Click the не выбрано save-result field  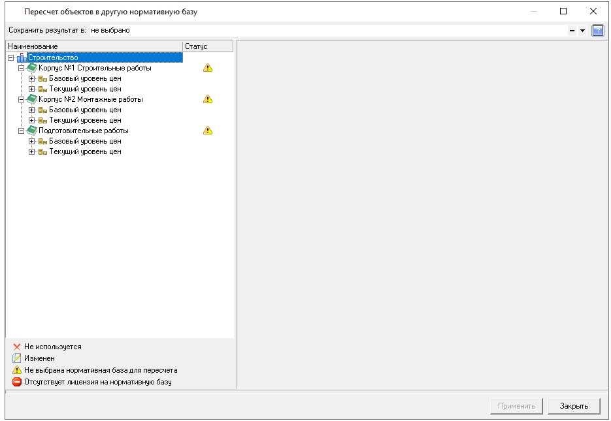coord(327,31)
